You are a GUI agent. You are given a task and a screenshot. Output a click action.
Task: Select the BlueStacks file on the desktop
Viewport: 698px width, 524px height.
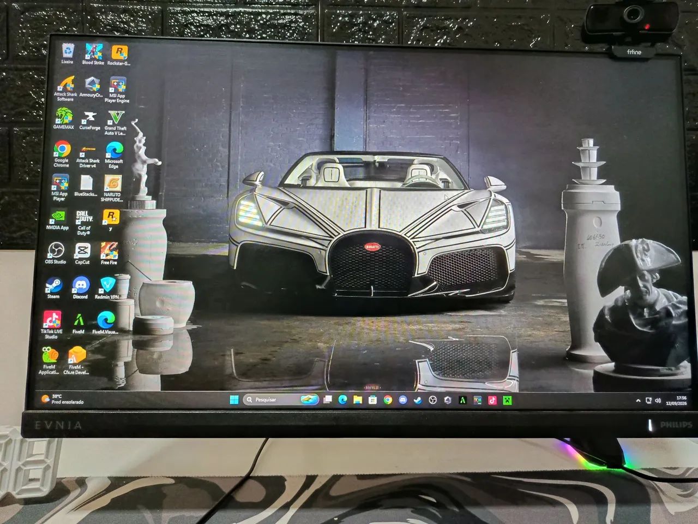[86, 186]
